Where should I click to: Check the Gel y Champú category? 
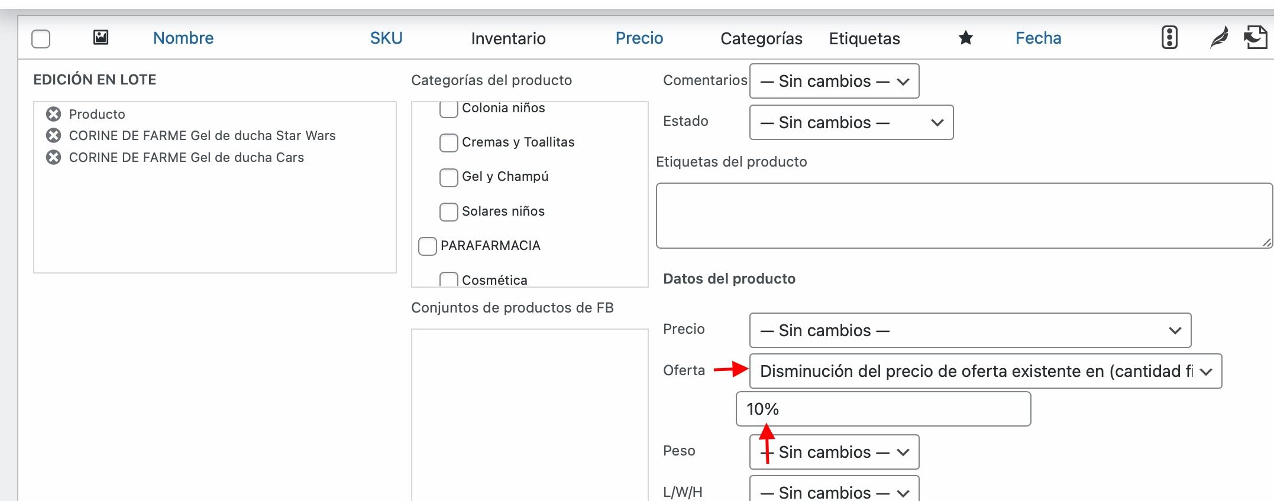pos(449,177)
